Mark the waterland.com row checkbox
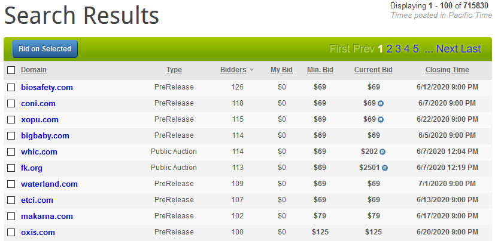Image resolution: width=495 pixels, height=241 pixels. 11,184
